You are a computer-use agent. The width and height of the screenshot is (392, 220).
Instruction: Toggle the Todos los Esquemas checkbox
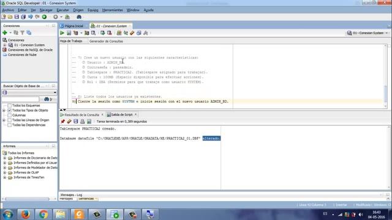10,106
